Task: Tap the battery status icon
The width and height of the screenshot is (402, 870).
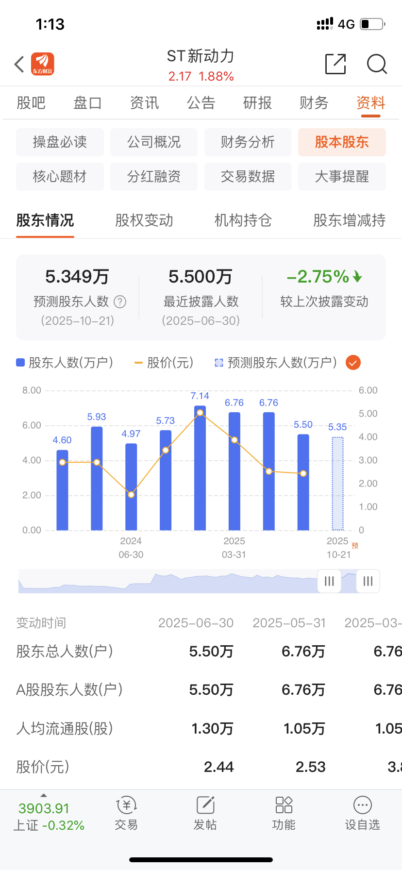Action: tap(373, 24)
